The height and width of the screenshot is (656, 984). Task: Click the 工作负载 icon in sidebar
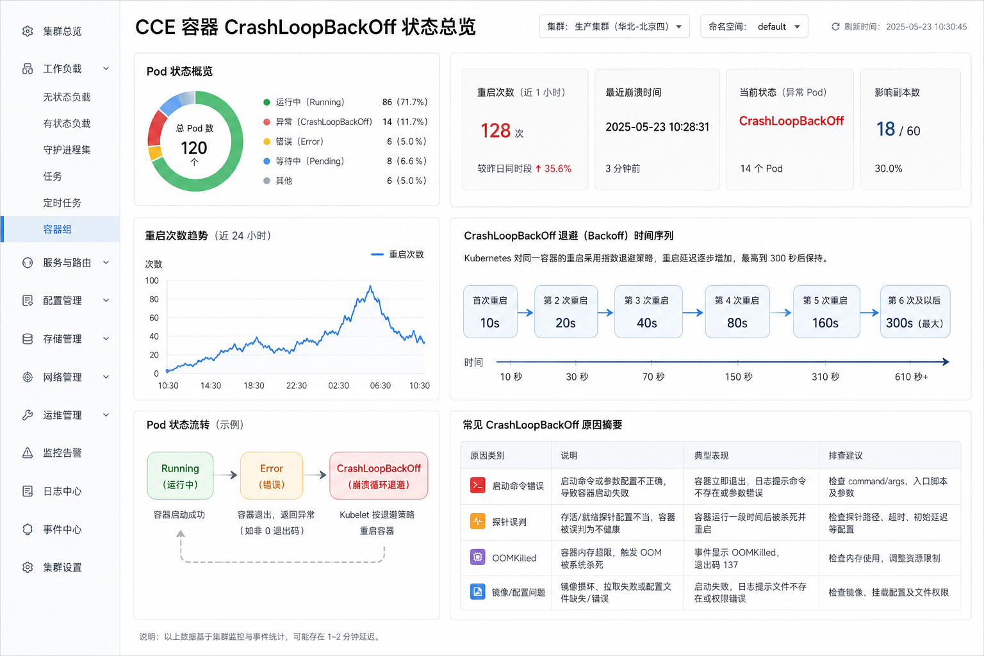[28, 69]
